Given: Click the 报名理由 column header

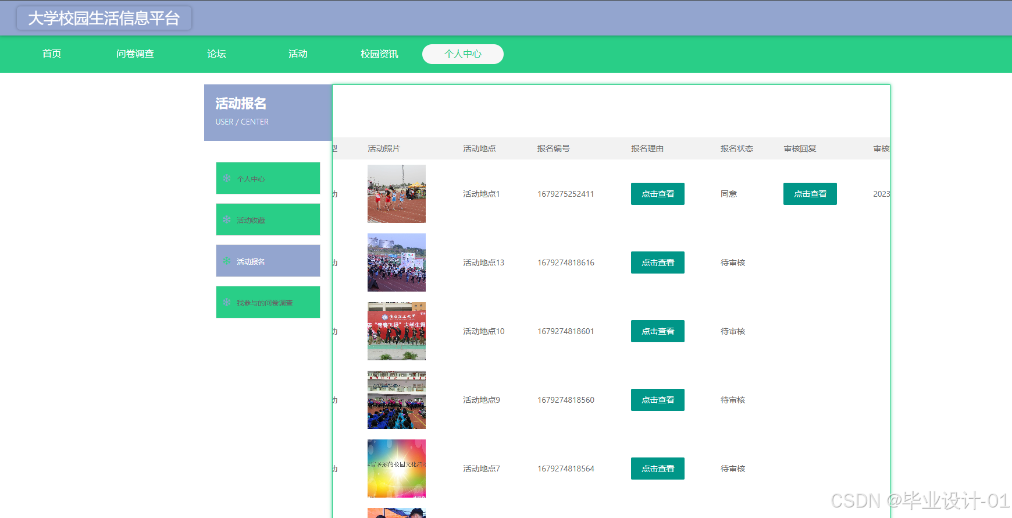Looking at the screenshot, I should click(x=647, y=148).
